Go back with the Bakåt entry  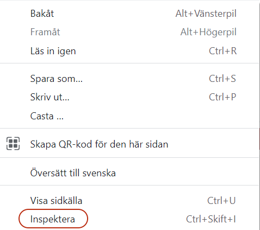[x=129, y=14]
